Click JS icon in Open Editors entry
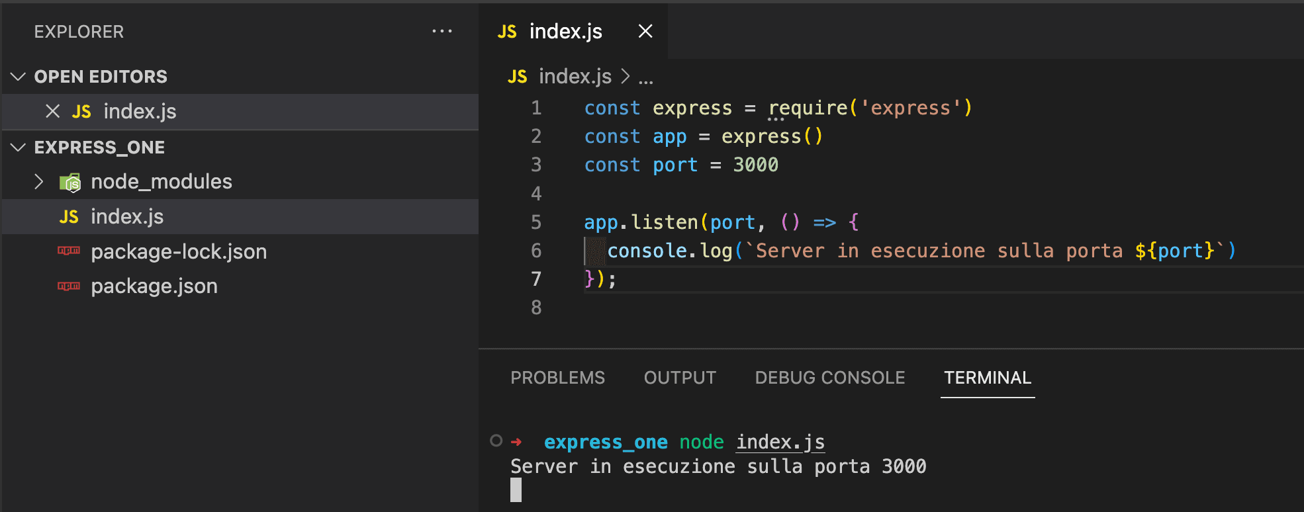Viewport: 1304px width, 512px height. [81, 112]
